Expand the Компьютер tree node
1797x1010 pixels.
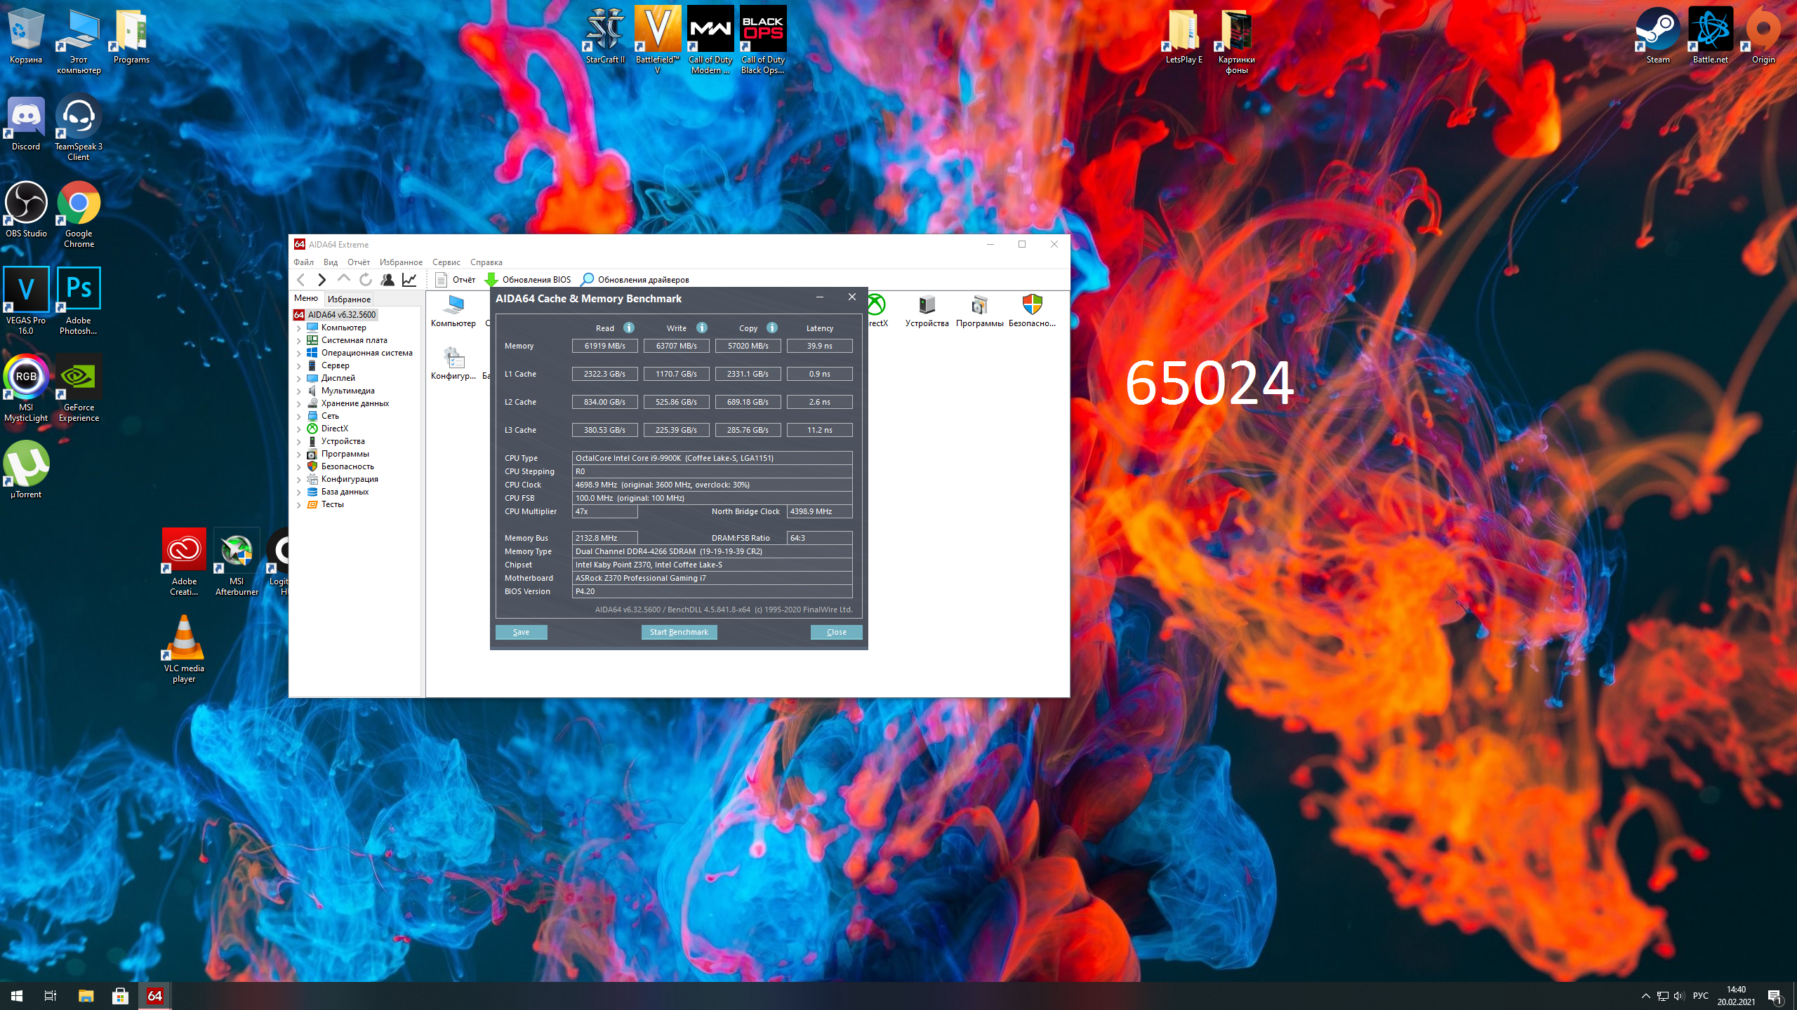(299, 328)
